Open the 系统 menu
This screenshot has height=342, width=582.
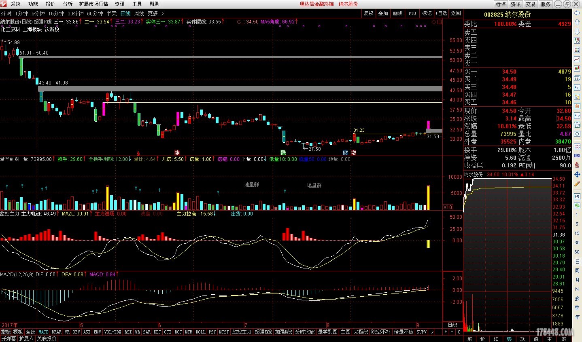point(16,4)
